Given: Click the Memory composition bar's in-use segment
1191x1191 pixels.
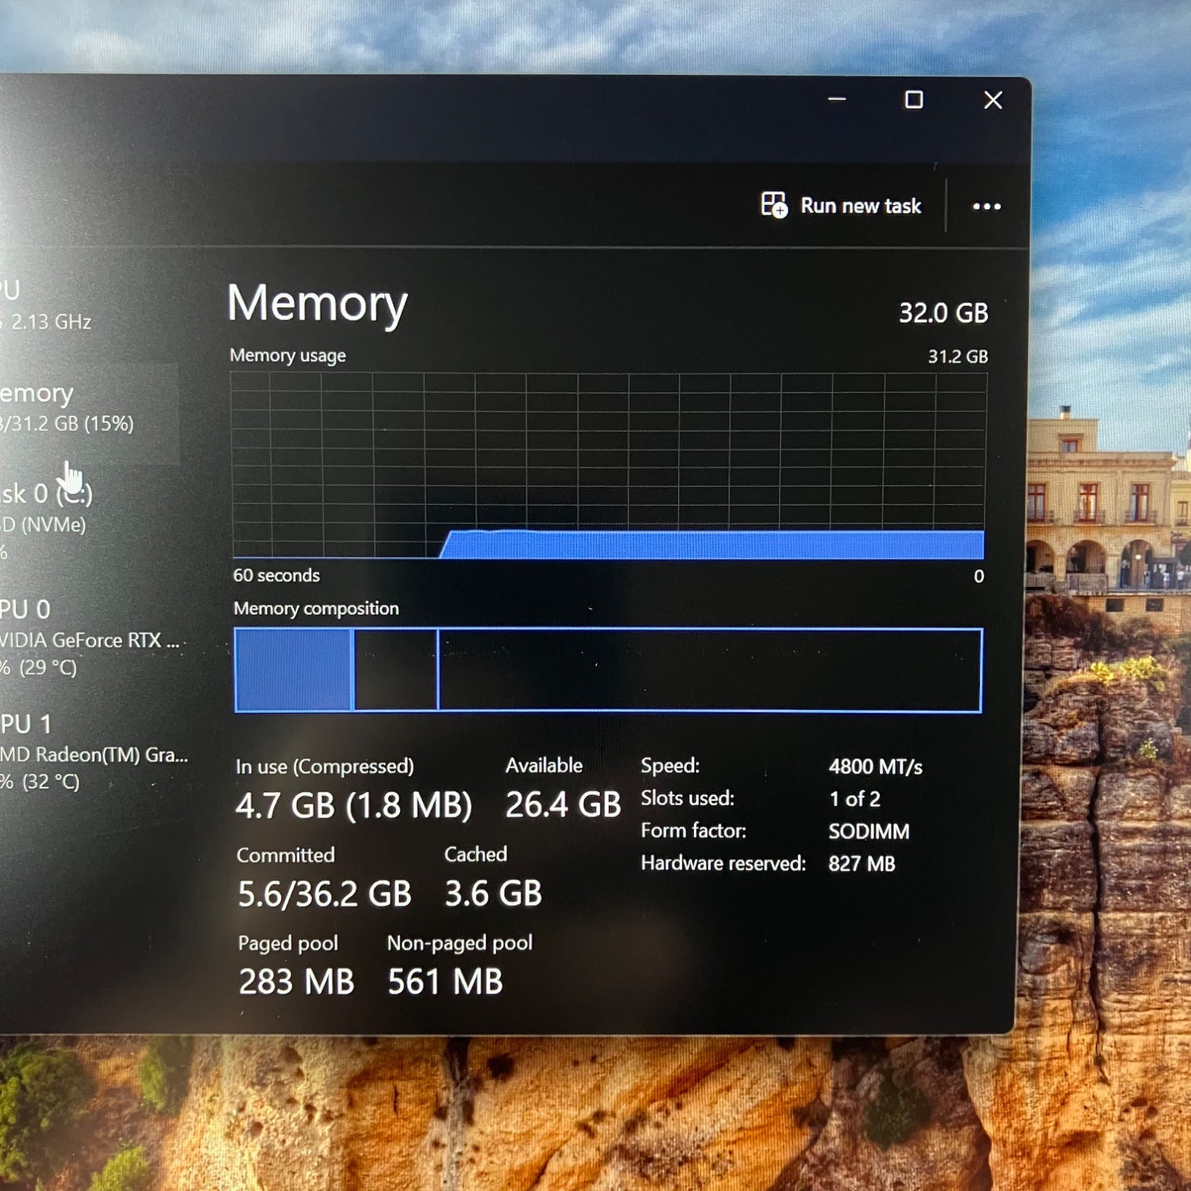Looking at the screenshot, I should (294, 669).
